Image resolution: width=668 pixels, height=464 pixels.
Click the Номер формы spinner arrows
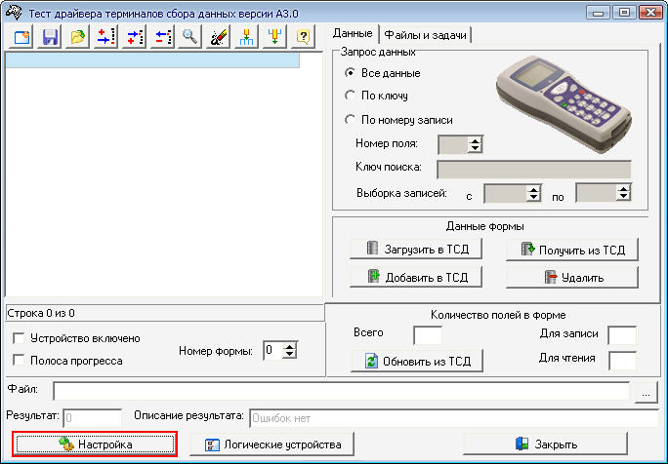coord(288,350)
